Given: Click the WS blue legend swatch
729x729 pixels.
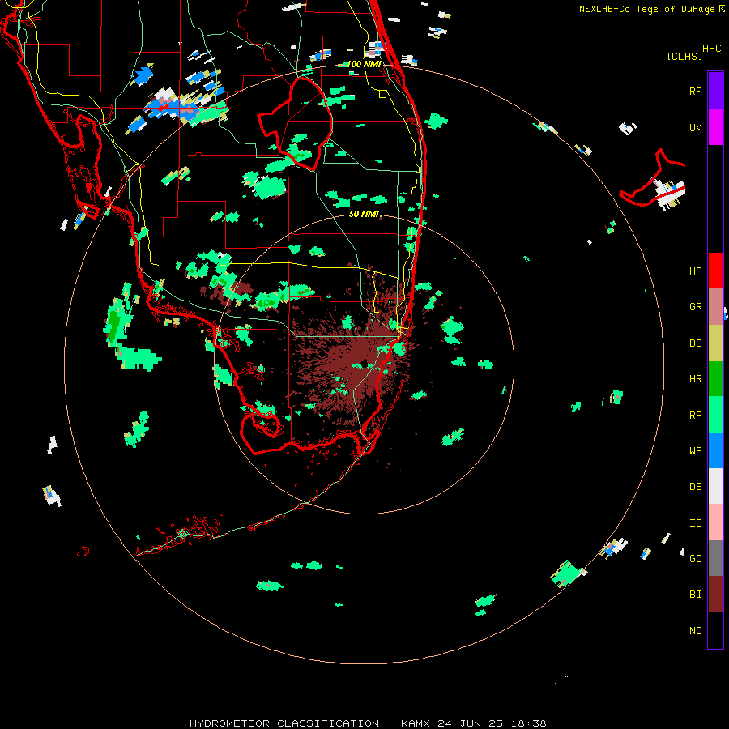Looking at the screenshot, I should 715,450.
